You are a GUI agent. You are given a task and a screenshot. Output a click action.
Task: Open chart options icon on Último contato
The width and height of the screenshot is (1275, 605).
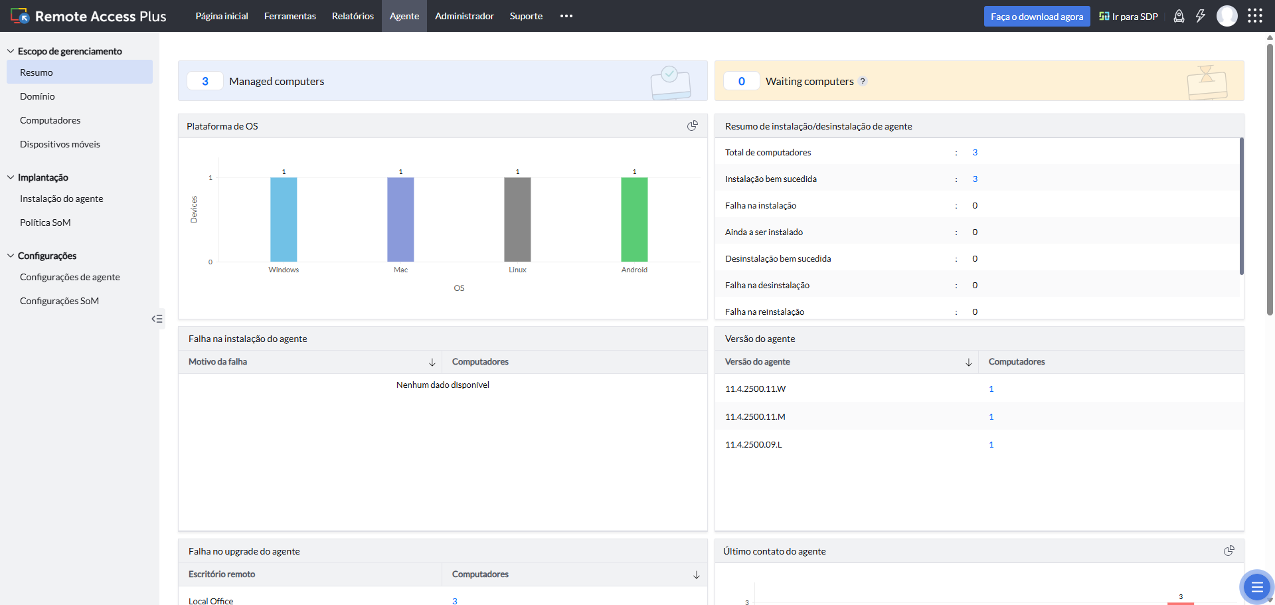click(1229, 551)
